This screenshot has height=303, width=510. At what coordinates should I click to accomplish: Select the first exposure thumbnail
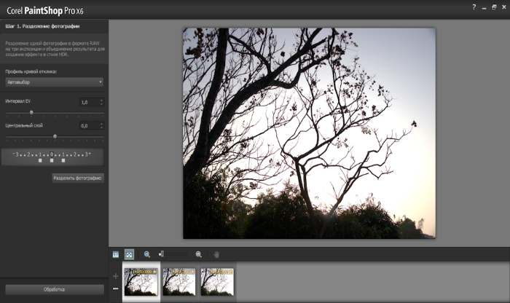[141, 281]
